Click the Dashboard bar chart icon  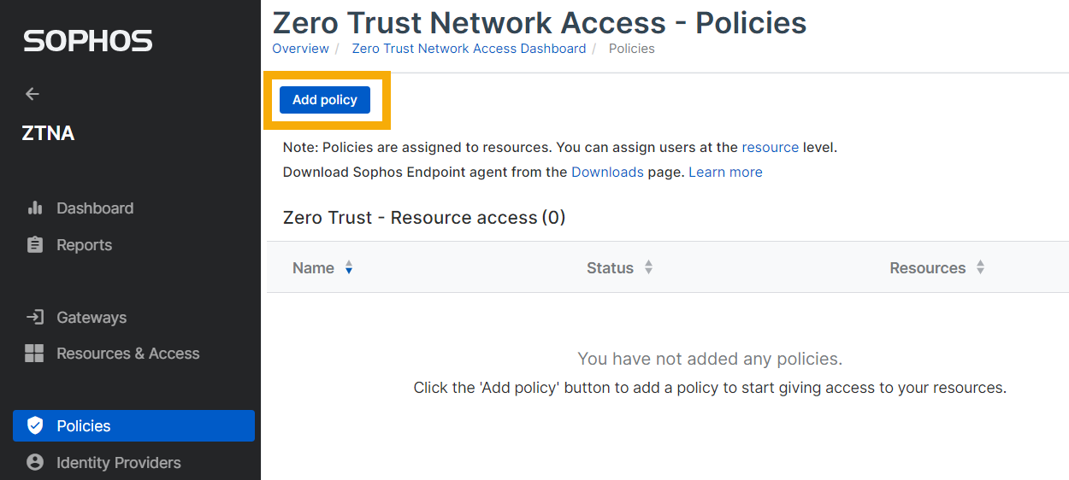pos(35,208)
